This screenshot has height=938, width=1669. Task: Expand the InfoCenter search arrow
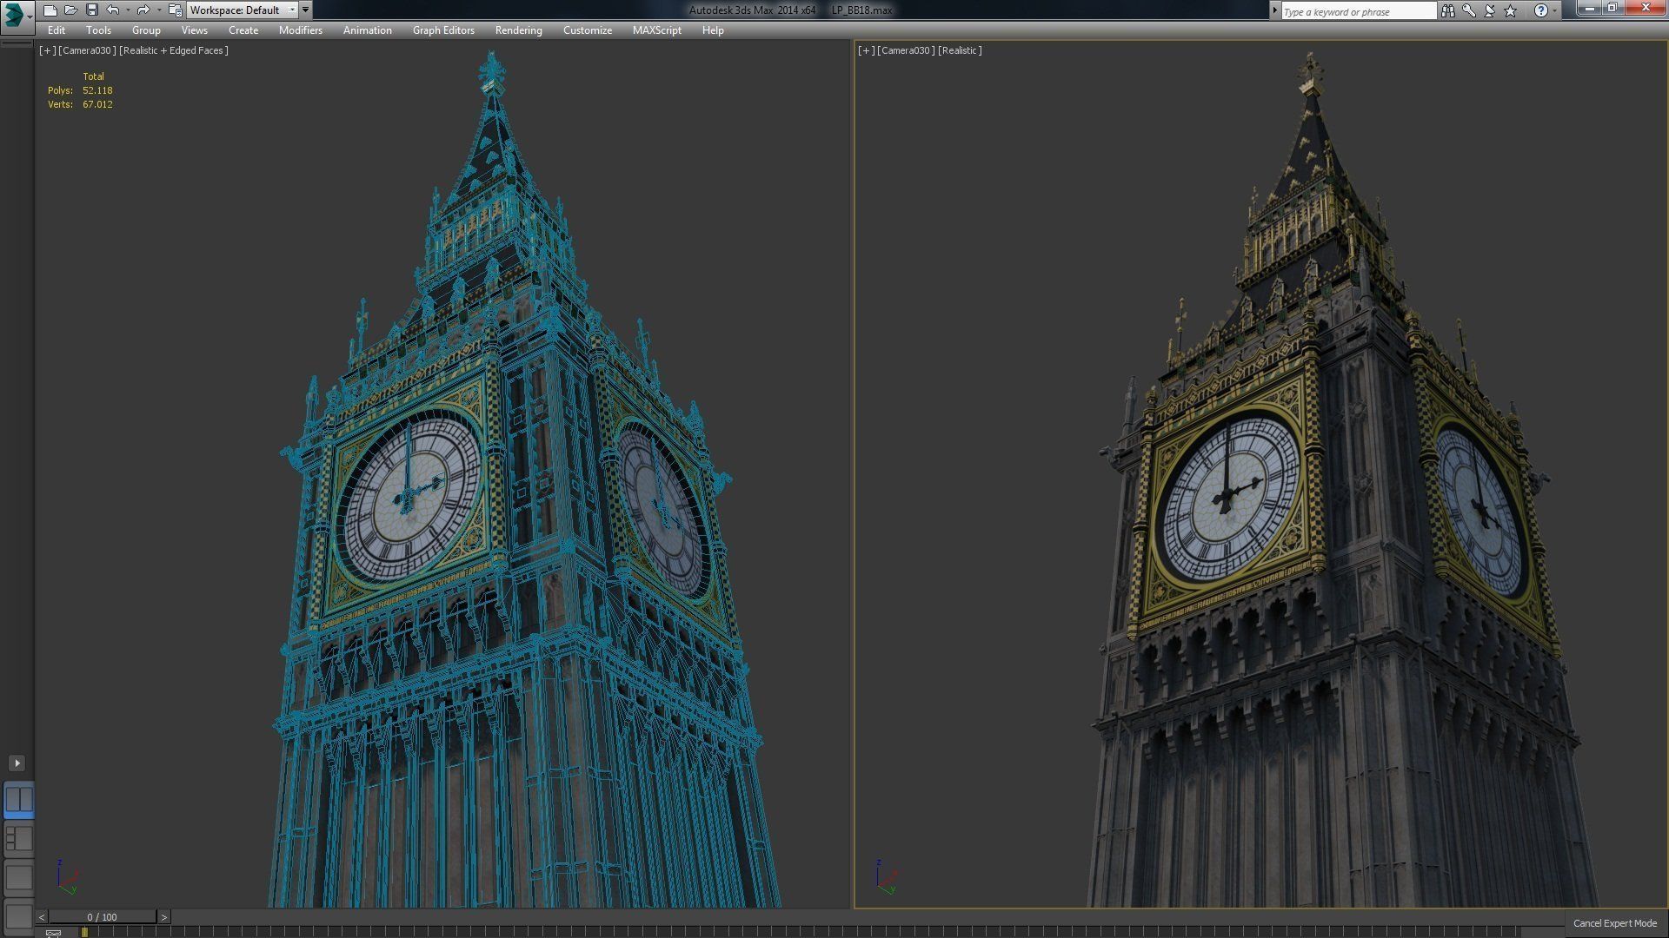pyautogui.click(x=1275, y=10)
